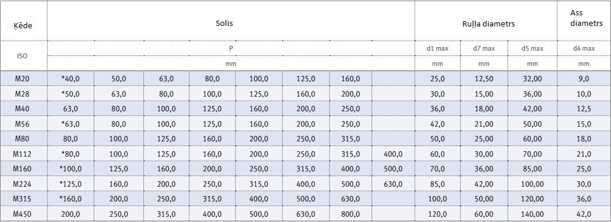The height and width of the screenshot is (222, 611).
Task: Select the 800,0 cell in M450 row
Action: click(350, 214)
